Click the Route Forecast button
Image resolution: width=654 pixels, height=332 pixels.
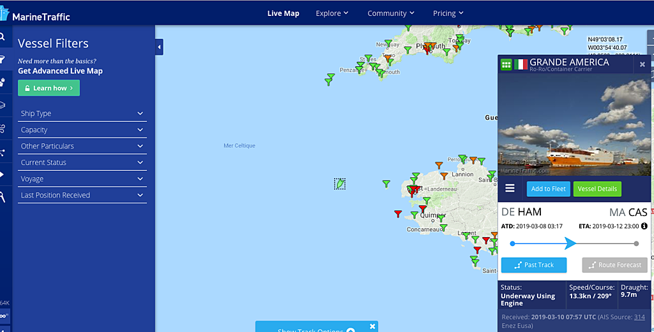click(615, 265)
